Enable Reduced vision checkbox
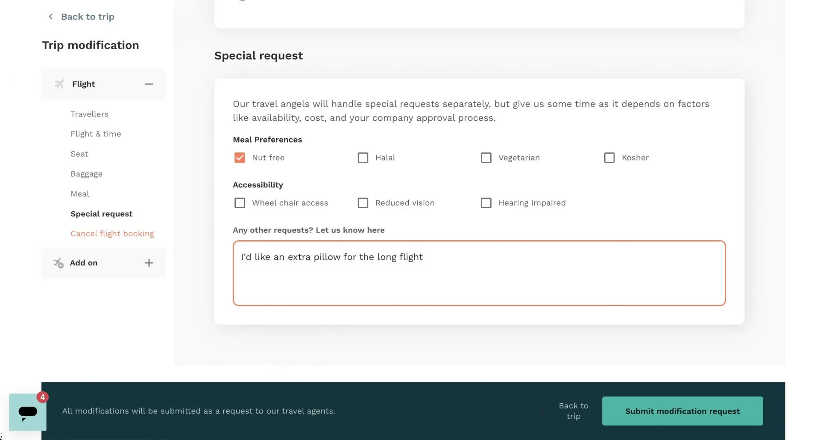The image size is (820, 440). [x=363, y=203]
